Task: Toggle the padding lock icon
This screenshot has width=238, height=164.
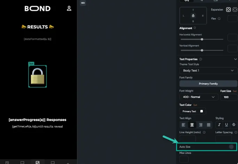Action: point(193,16)
